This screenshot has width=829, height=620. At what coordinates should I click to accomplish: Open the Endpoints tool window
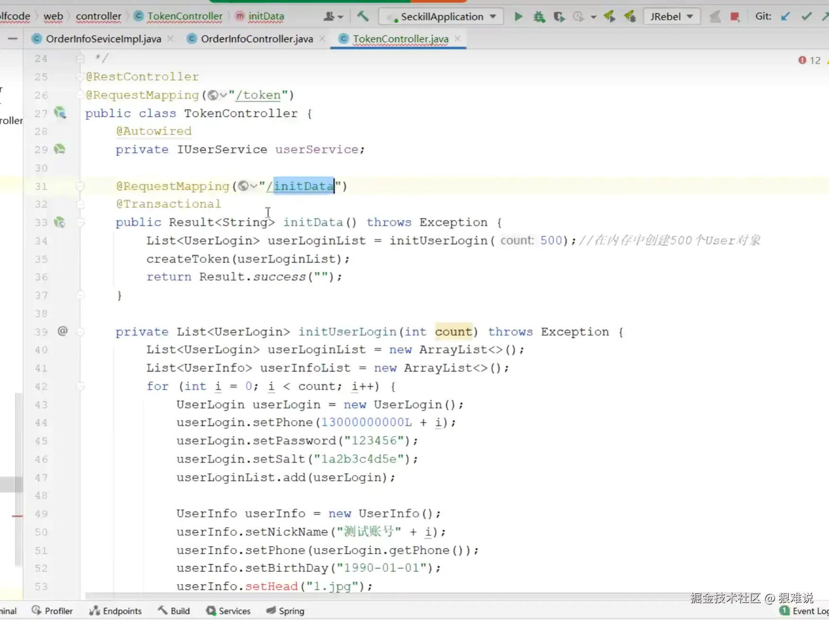116,611
